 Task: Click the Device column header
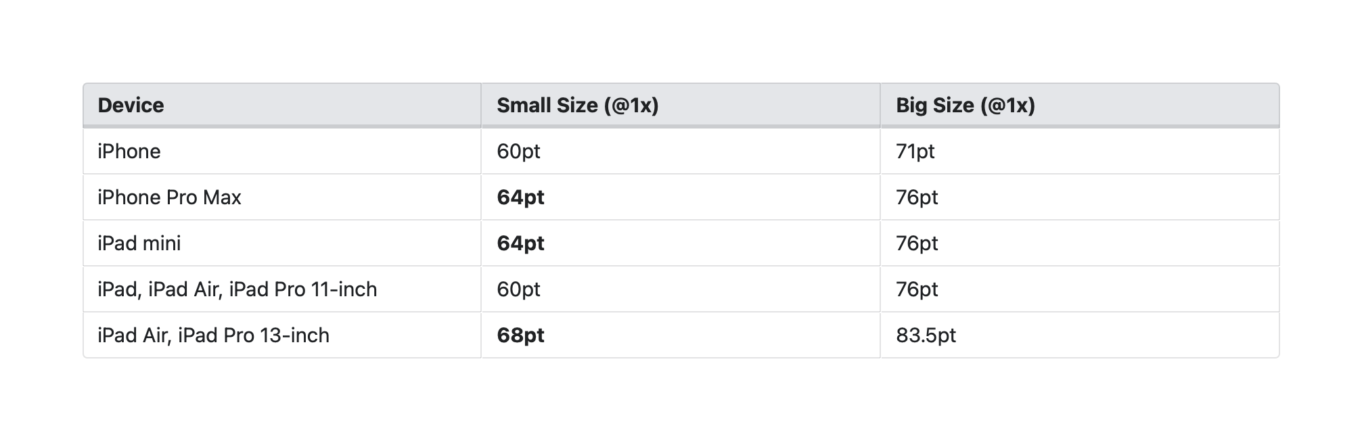click(281, 106)
